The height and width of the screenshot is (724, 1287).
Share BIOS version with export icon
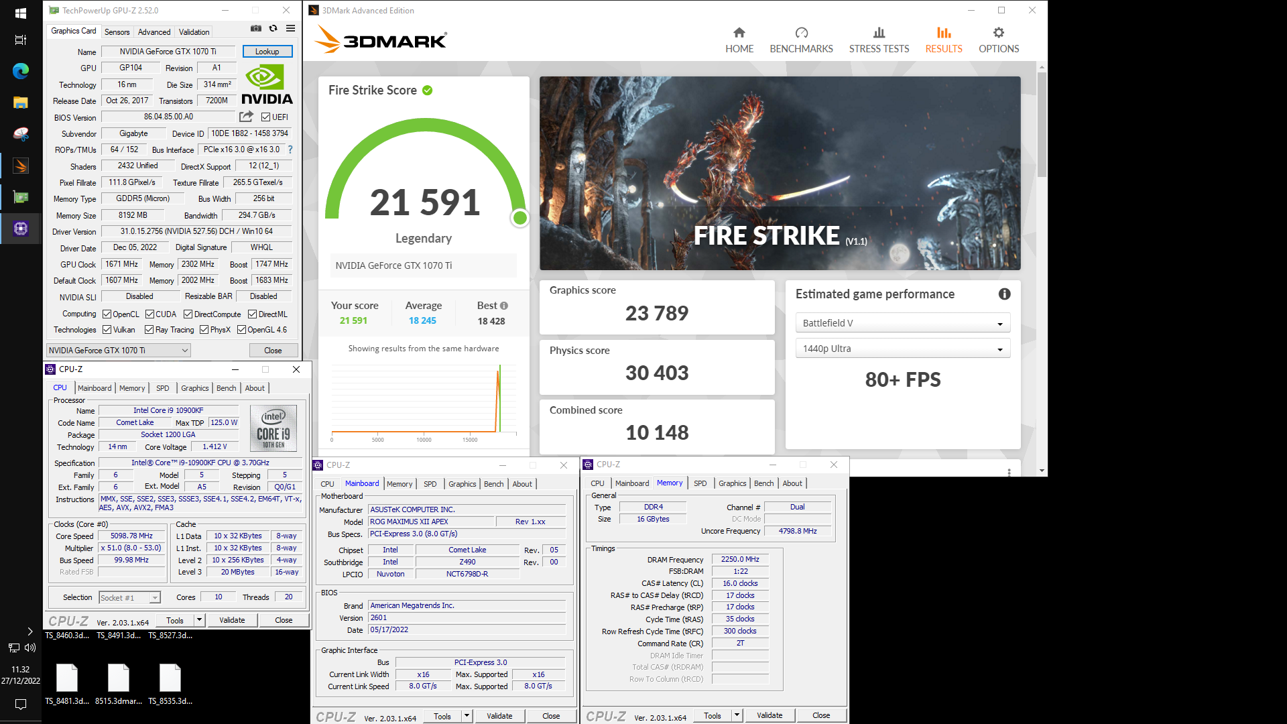pos(247,117)
